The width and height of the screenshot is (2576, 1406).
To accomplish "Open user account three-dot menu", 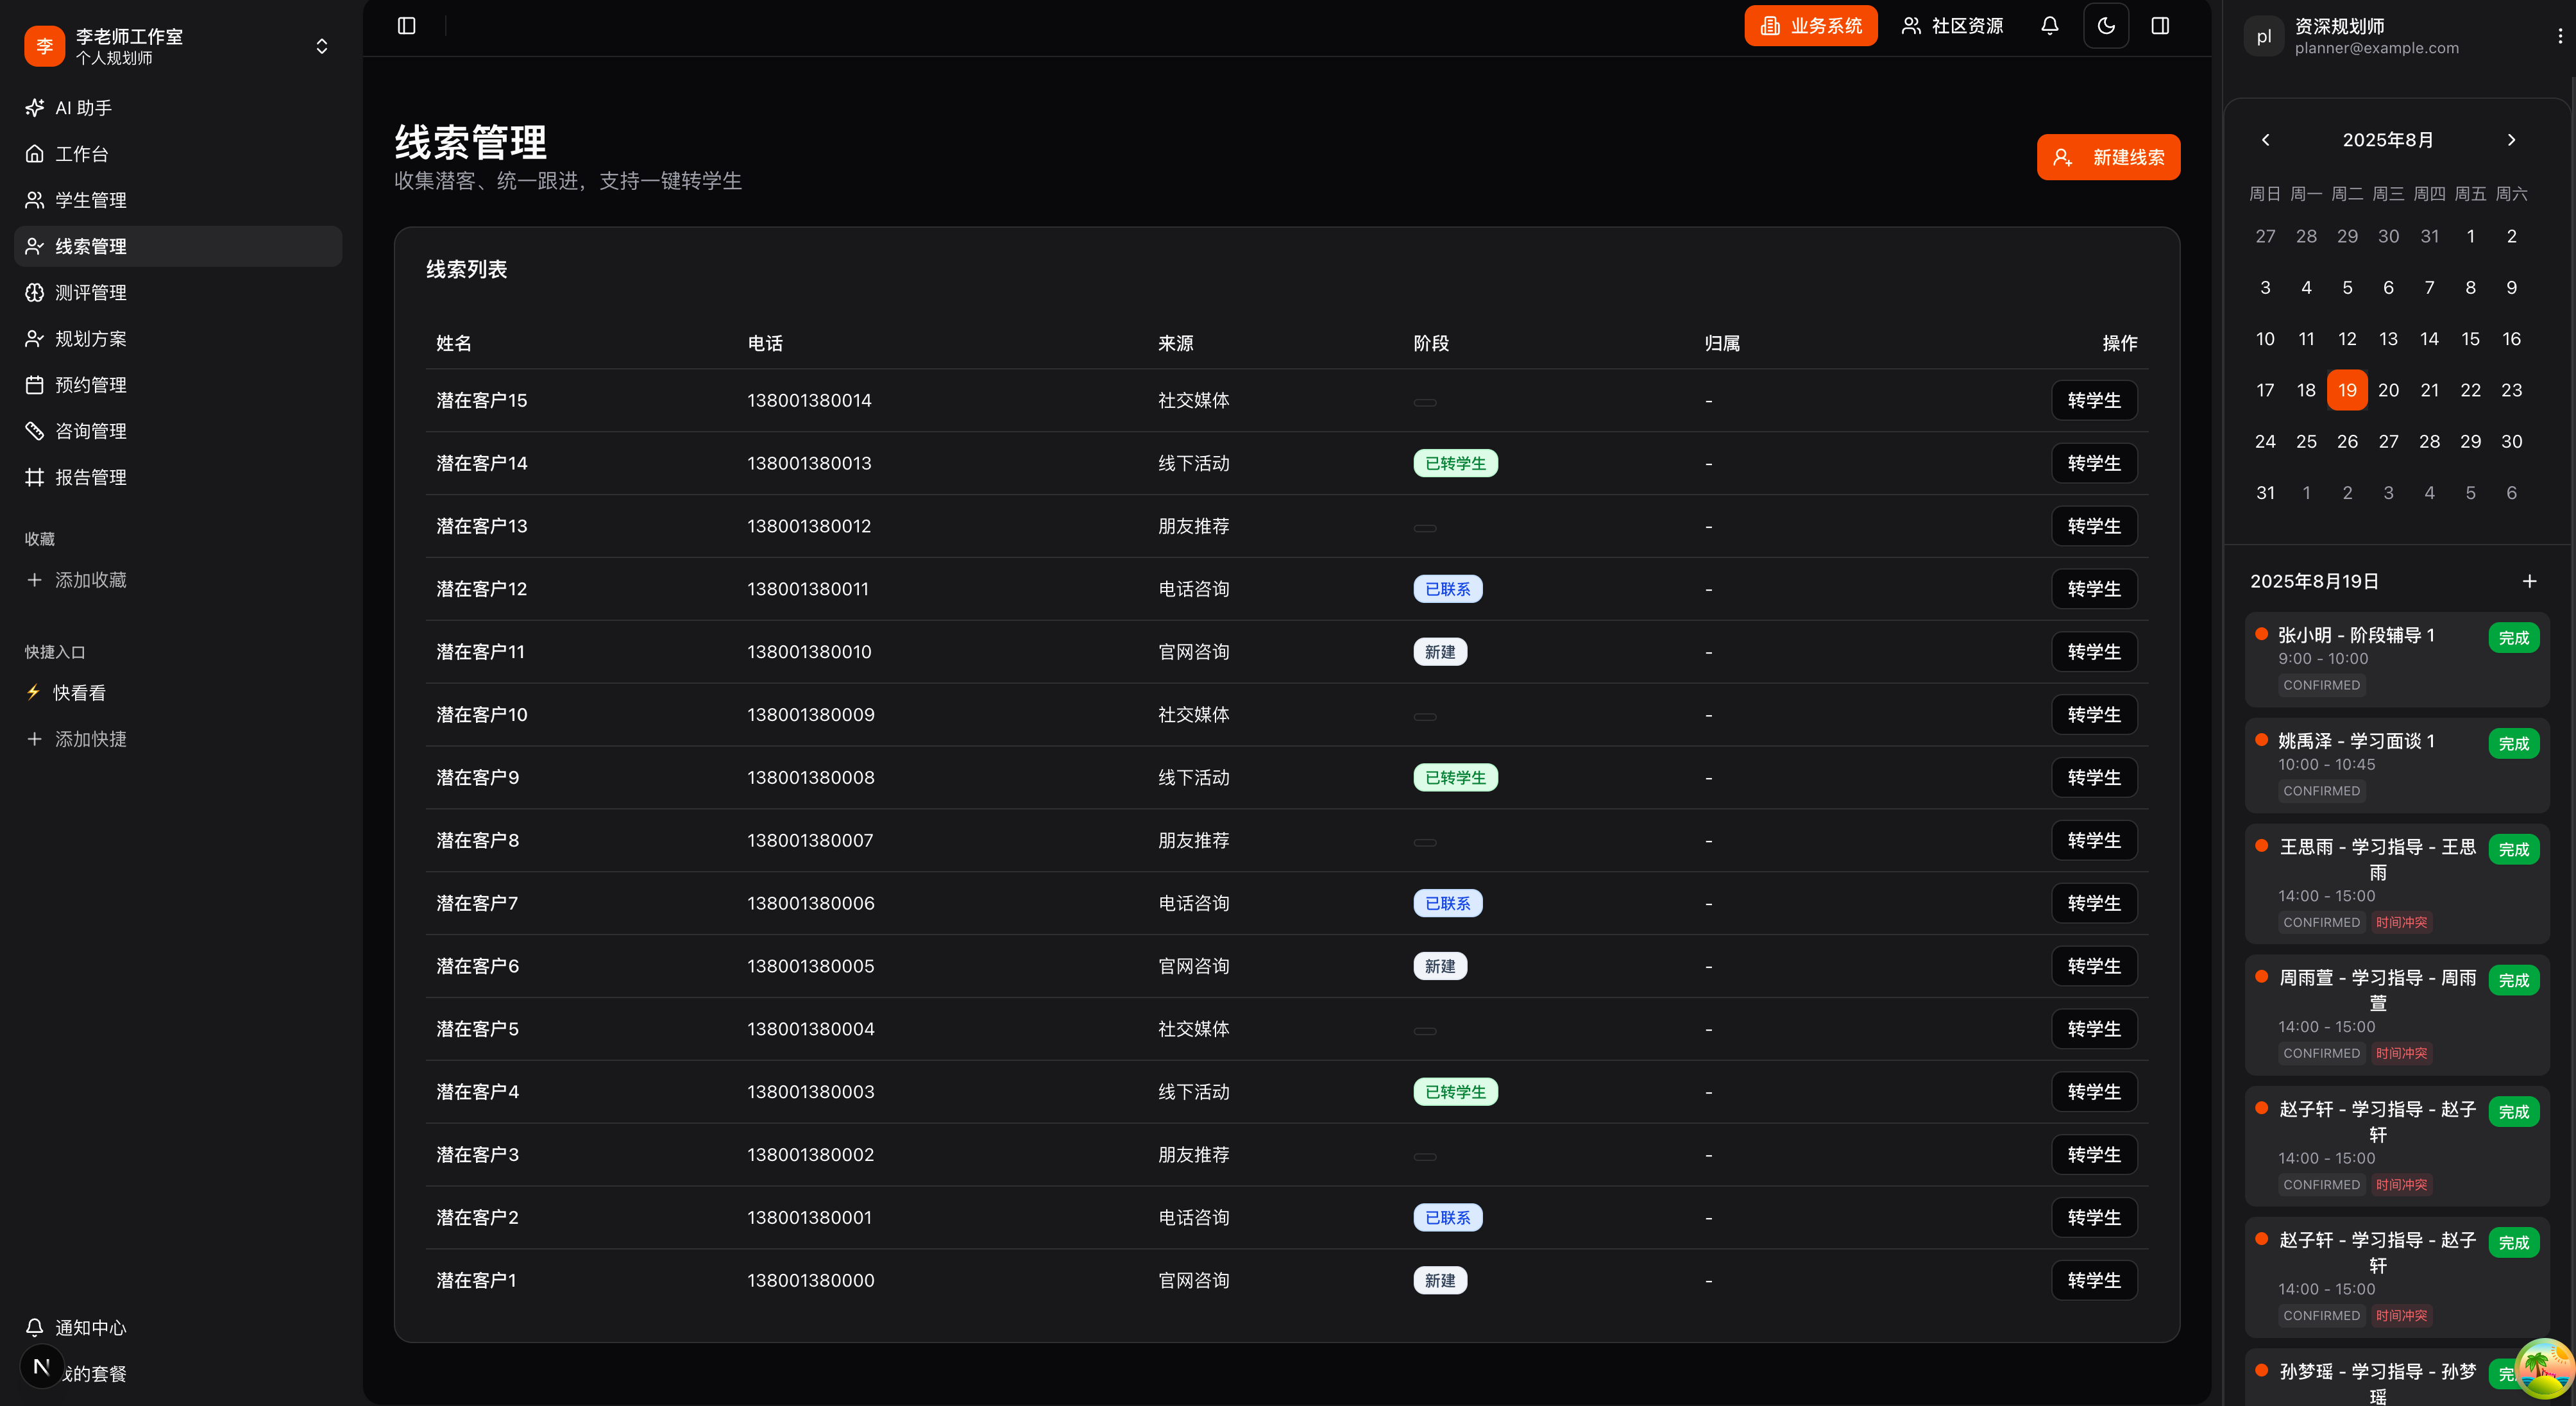I will [2559, 36].
